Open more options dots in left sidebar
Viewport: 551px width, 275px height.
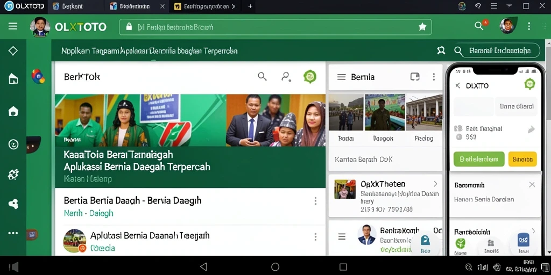click(x=13, y=233)
